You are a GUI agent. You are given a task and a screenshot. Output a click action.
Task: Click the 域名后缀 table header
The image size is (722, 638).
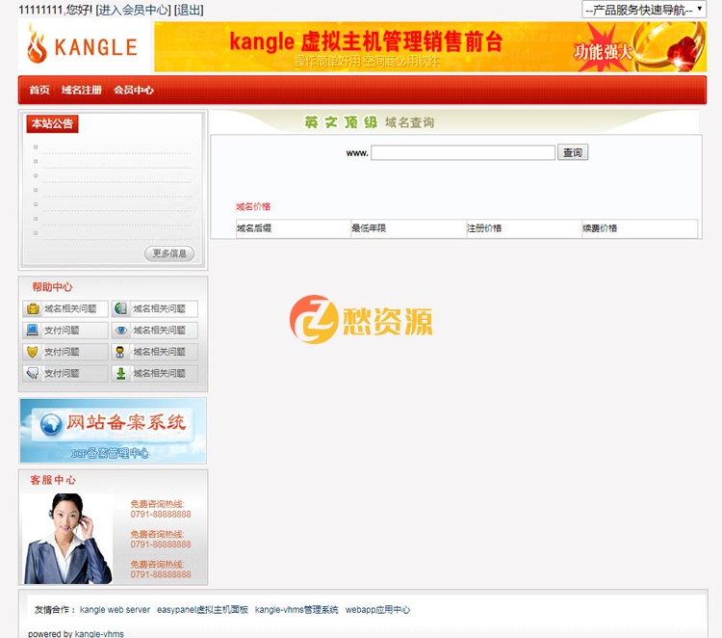coord(254,228)
